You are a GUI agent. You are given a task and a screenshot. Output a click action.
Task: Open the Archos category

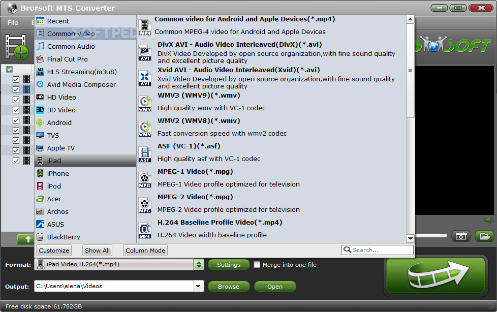coord(85,211)
